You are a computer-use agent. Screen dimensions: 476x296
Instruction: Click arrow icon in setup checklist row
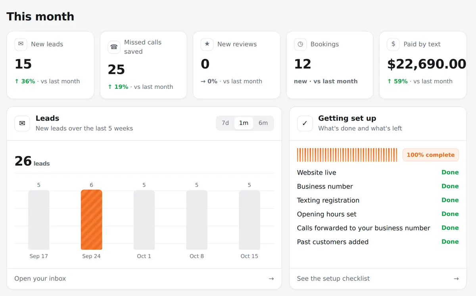[456, 279]
